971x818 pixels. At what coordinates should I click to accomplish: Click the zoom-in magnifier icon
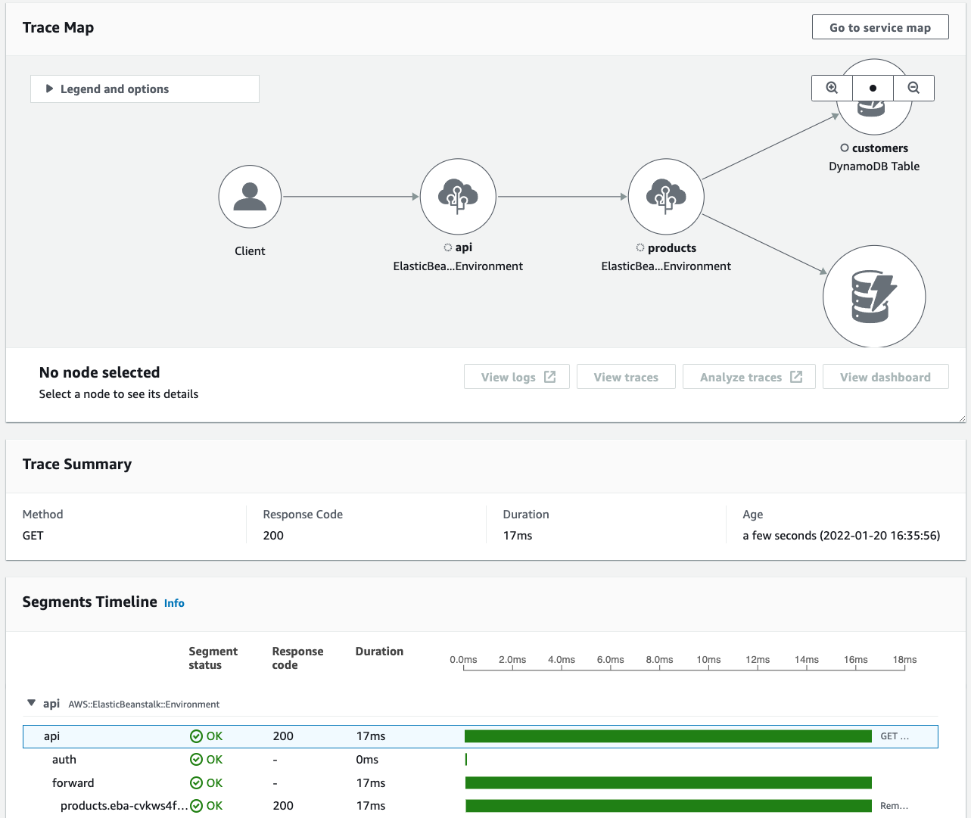pyautogui.click(x=831, y=87)
